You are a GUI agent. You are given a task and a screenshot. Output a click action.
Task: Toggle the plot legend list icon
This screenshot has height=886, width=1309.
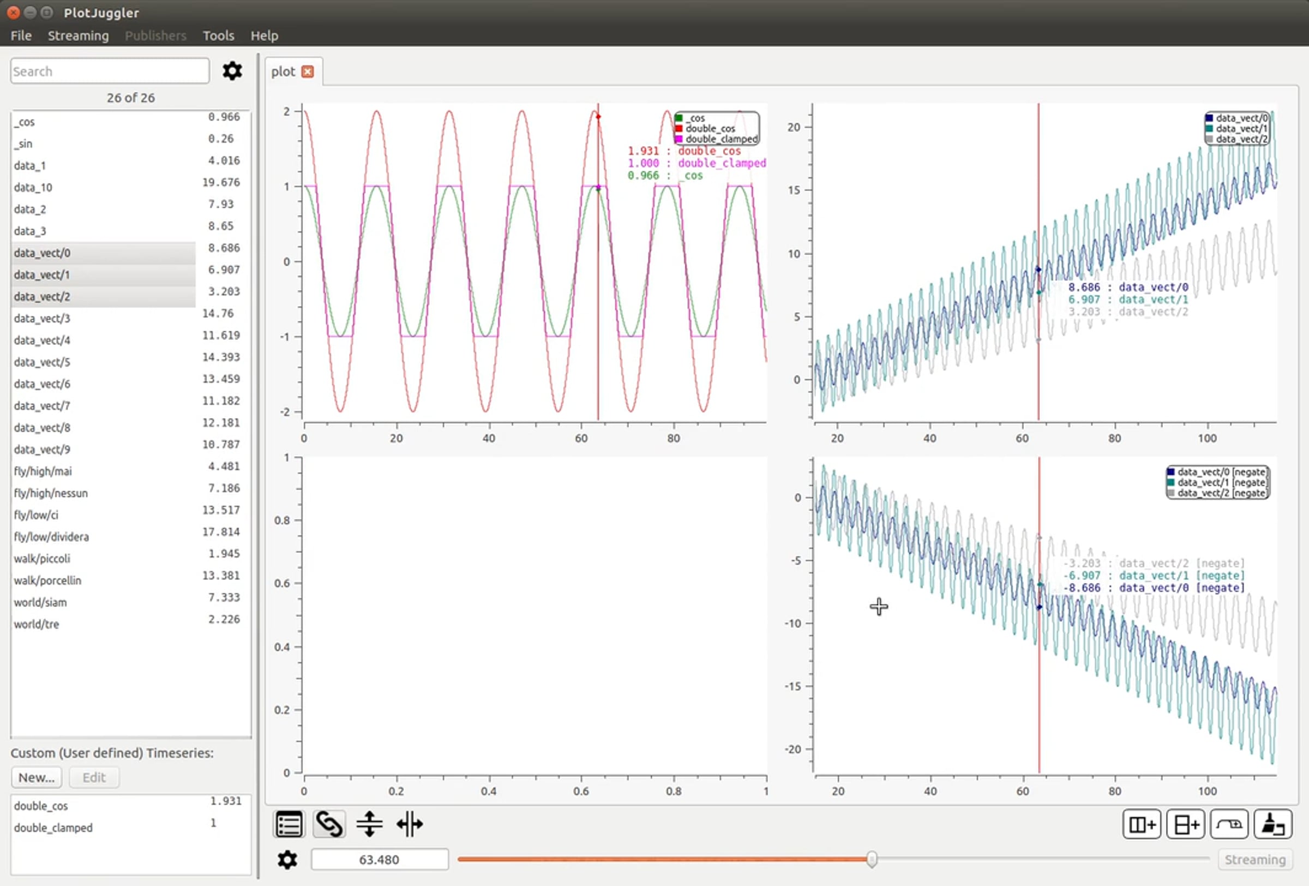click(x=289, y=824)
